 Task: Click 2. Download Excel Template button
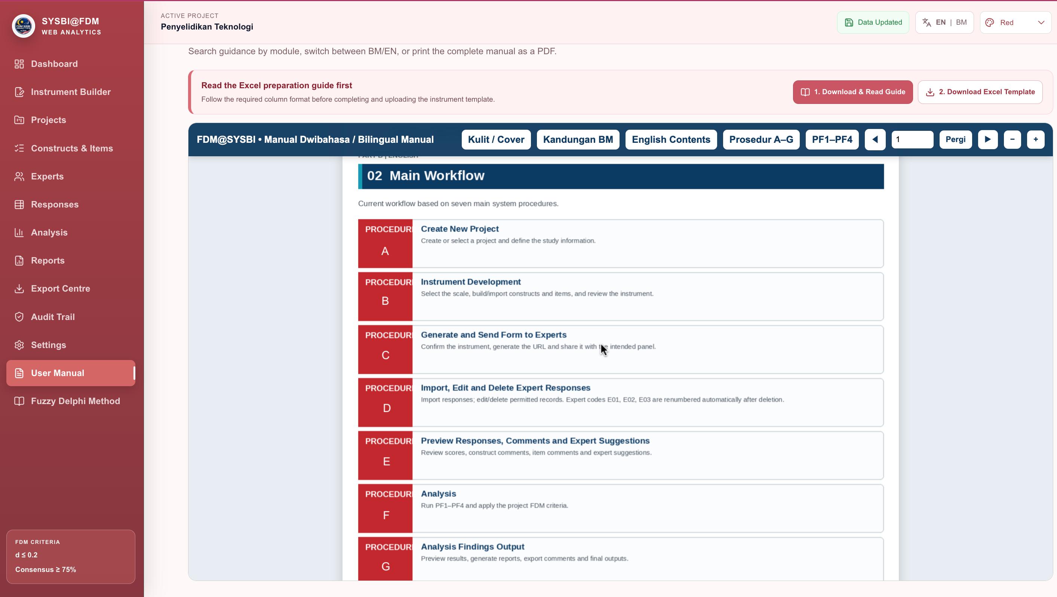click(980, 92)
